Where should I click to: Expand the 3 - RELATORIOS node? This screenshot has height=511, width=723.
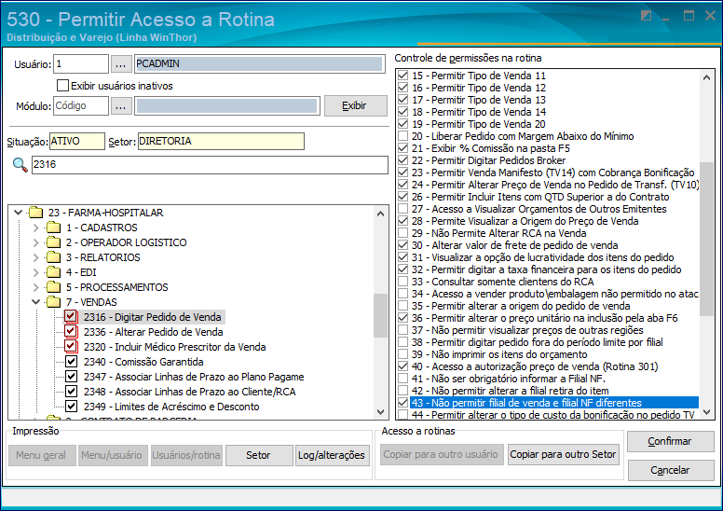tap(36, 257)
